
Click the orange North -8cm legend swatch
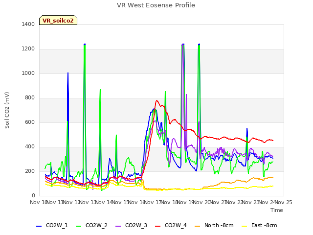click(197, 226)
